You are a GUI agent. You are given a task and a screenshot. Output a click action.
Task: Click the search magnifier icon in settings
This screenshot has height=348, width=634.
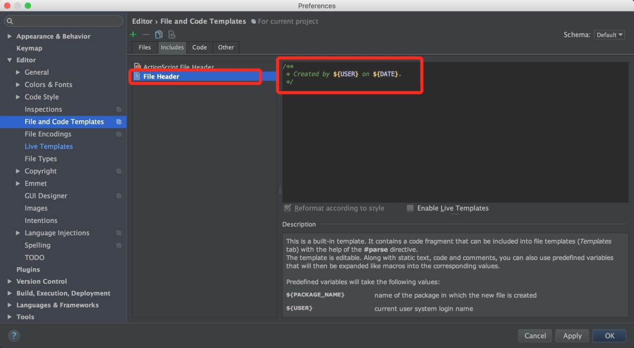(10, 21)
